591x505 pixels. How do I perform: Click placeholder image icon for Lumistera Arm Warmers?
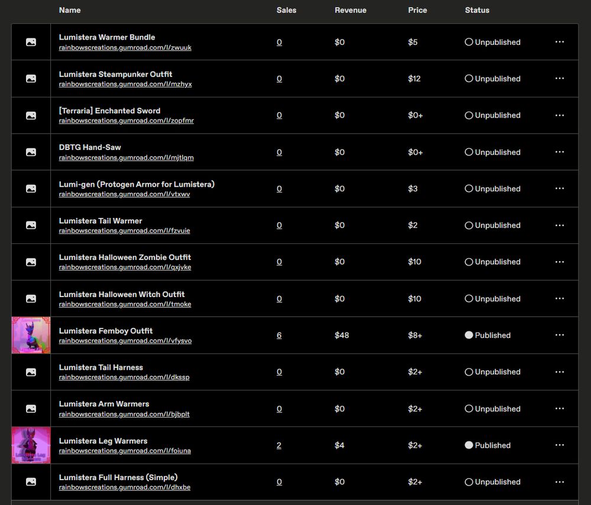pos(31,409)
